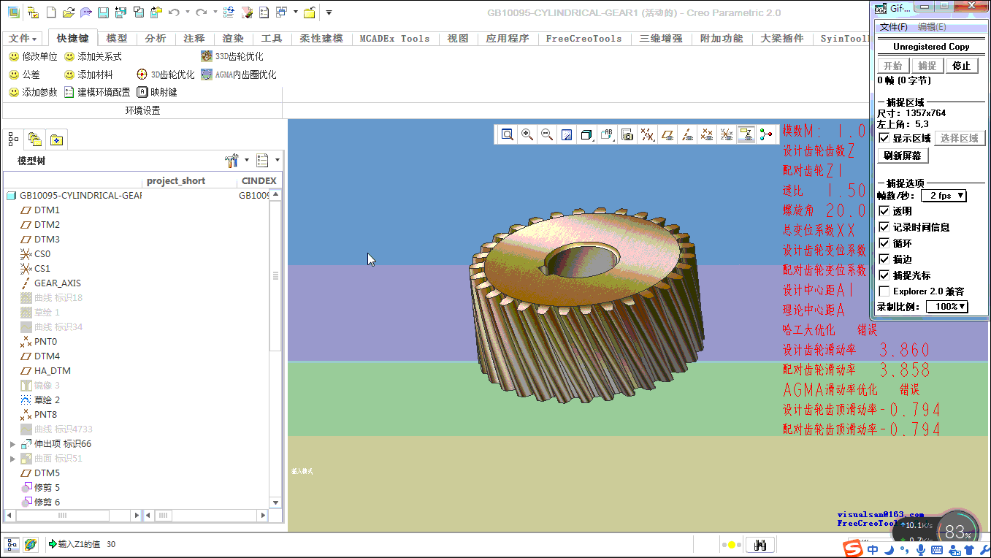Toggle the 捕捉光标 checkbox
Screen dimensions: 991x558
[x=884, y=275]
